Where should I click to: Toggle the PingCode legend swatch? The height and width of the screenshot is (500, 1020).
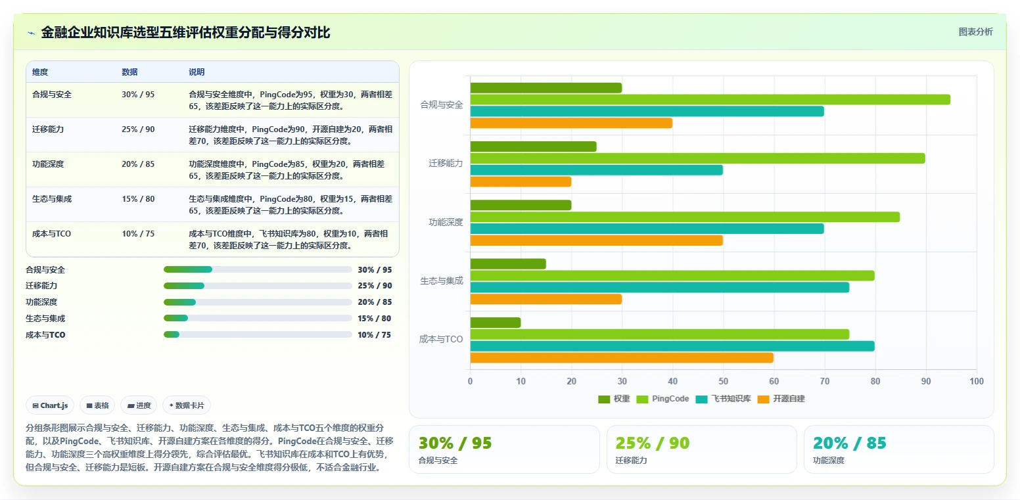(643, 399)
